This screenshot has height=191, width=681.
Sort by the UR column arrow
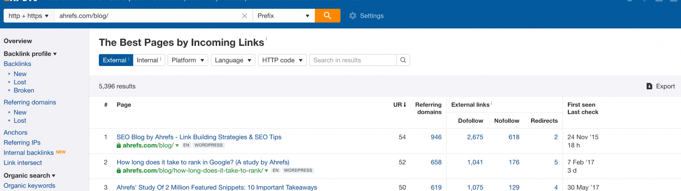coord(405,104)
